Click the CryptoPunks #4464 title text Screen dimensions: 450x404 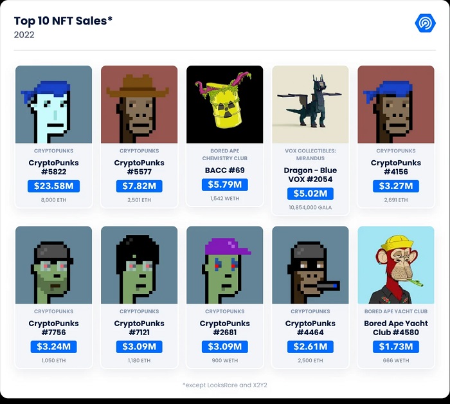click(x=310, y=328)
